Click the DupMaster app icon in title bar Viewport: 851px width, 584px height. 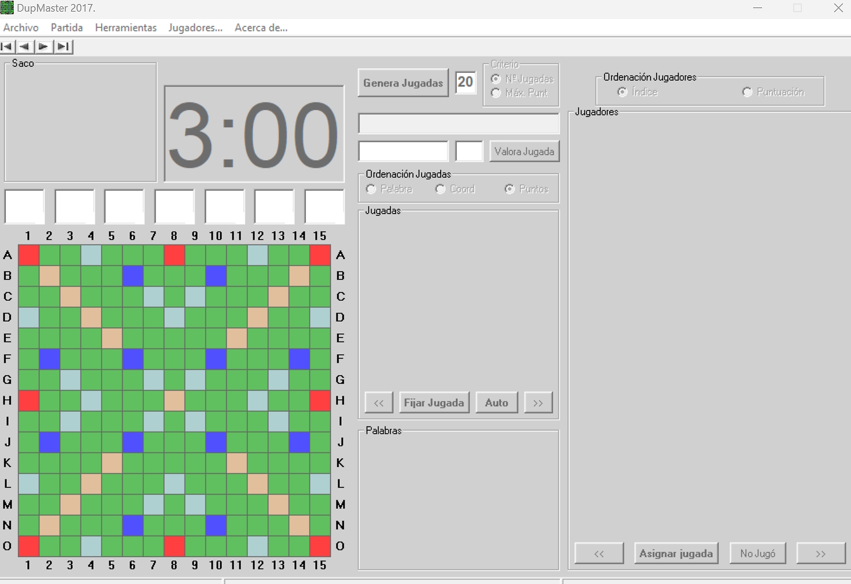[x=7, y=8]
